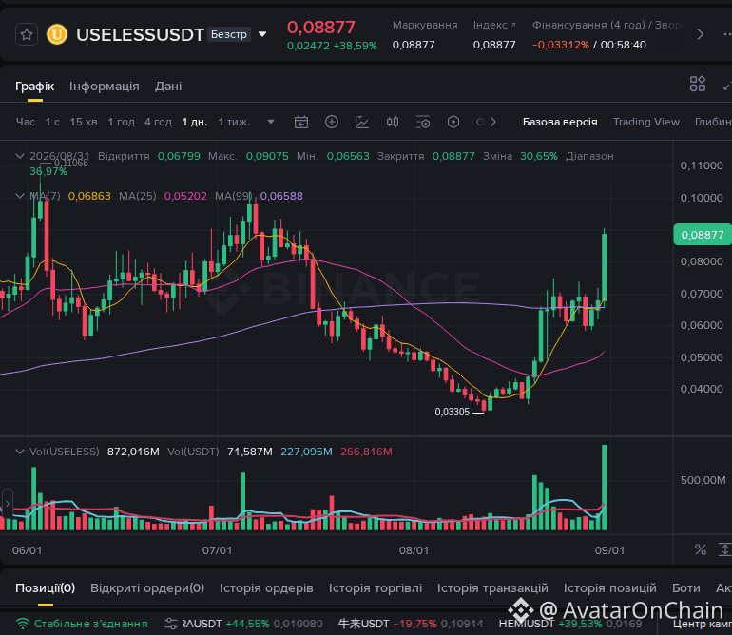The image size is (732, 635).
Task: Show more toolbar tools with right chevron
Action: coord(493,122)
